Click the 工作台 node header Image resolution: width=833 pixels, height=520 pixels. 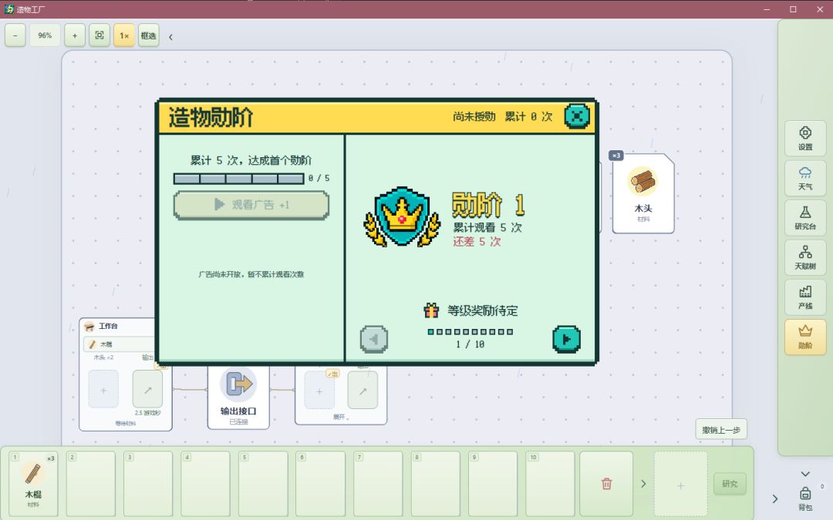tap(119, 326)
